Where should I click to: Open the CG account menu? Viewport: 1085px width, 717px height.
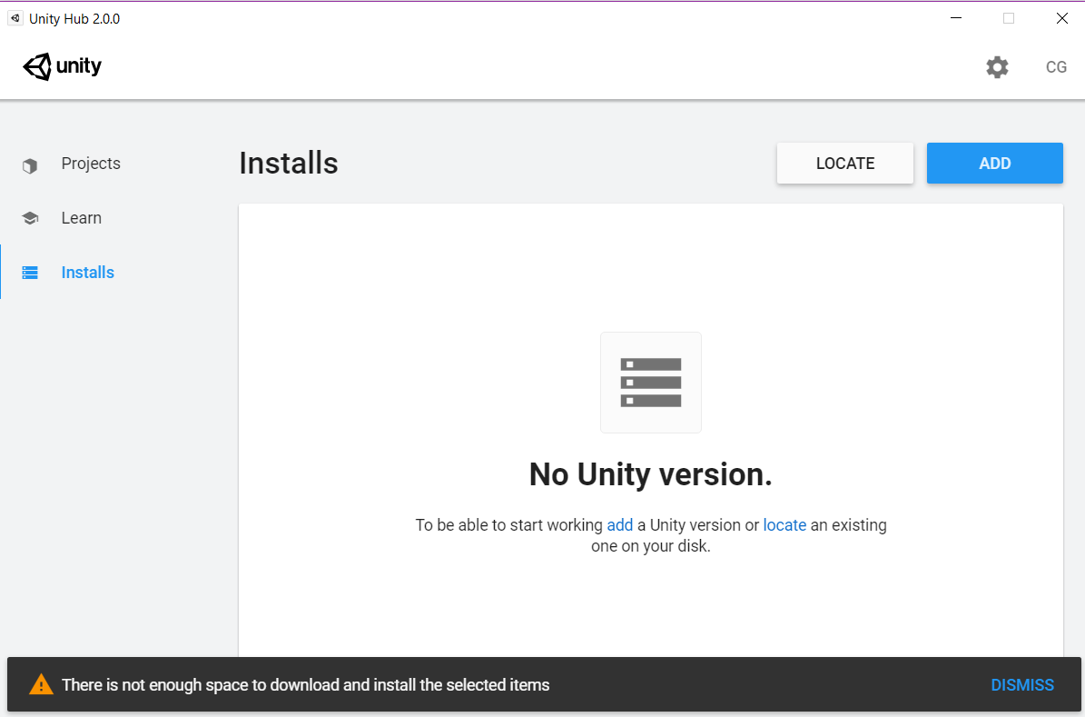[1056, 67]
